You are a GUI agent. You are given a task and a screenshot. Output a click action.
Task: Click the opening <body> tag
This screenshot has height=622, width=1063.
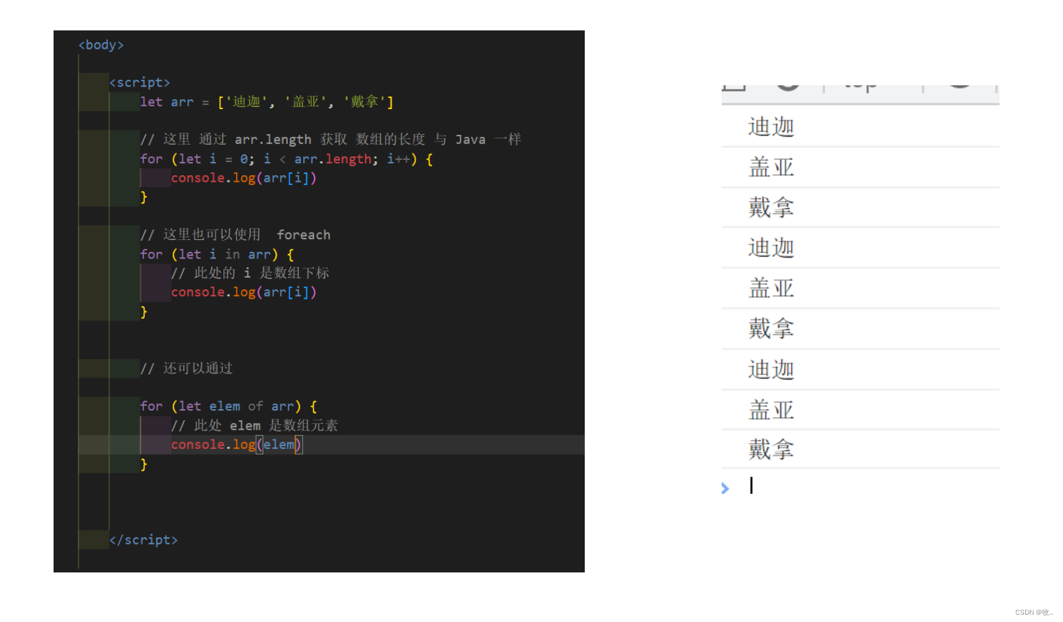[x=101, y=45]
